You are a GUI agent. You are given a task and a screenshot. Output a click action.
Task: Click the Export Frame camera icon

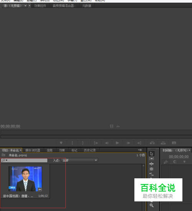pyautogui.click(x=174, y=143)
